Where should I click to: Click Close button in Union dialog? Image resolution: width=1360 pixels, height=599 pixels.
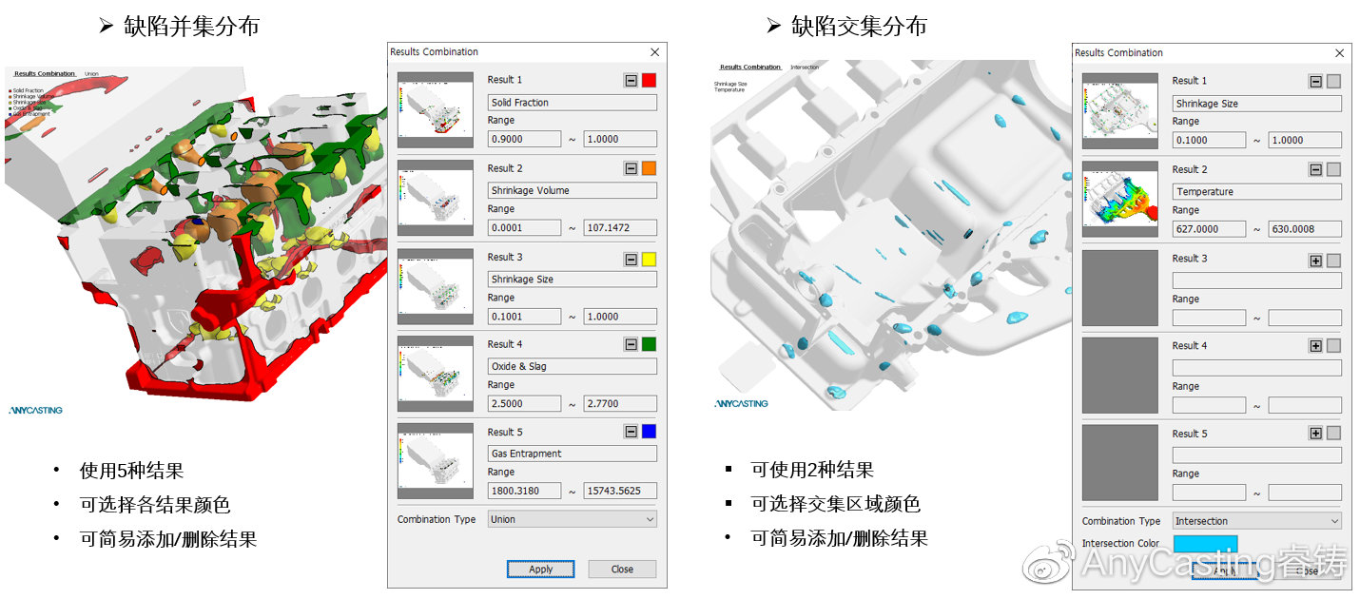622,570
